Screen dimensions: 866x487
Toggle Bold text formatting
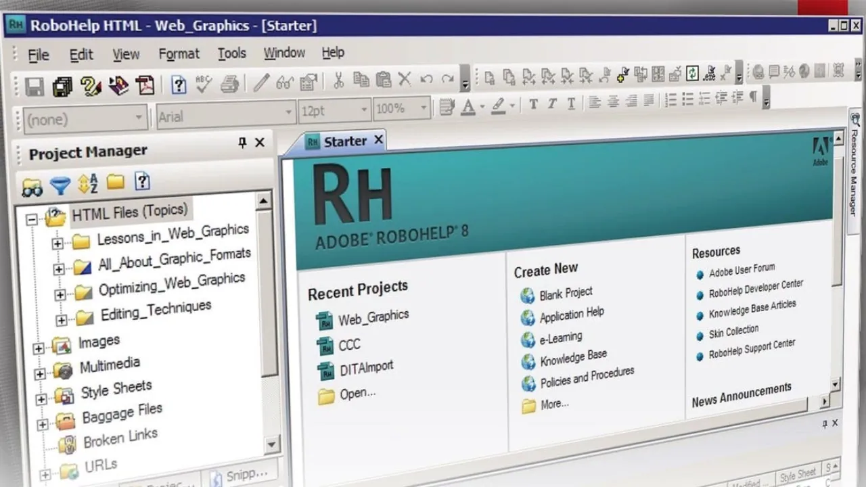533,103
